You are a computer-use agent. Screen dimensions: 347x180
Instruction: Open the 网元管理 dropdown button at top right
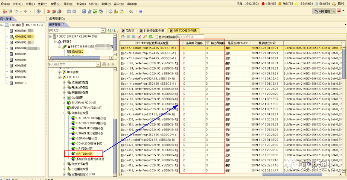324,11
